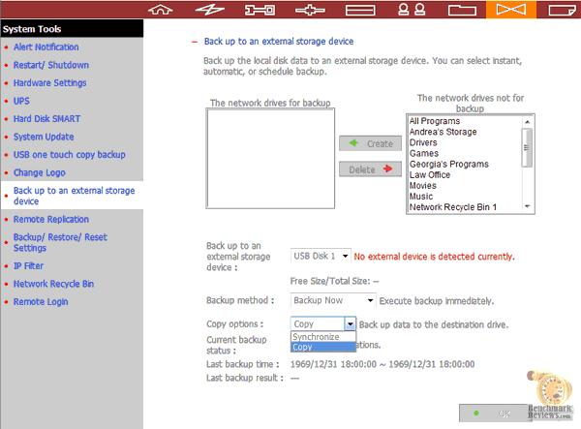
Task: Open USB one touch copy backup
Action: (x=70, y=155)
